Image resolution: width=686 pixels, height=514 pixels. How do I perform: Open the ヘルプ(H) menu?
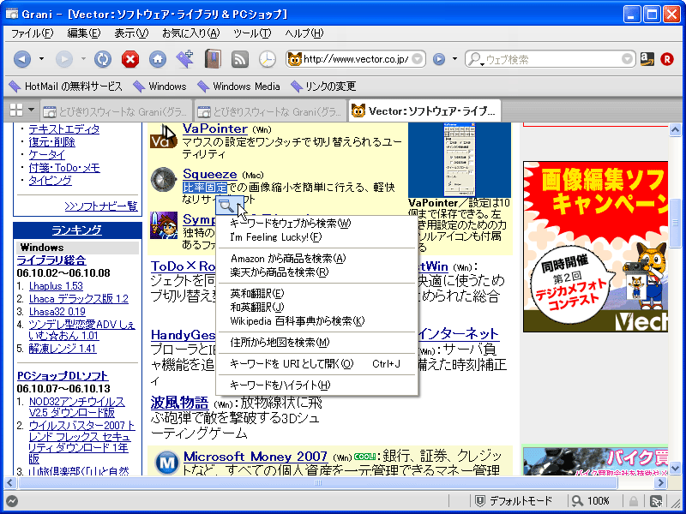[304, 33]
